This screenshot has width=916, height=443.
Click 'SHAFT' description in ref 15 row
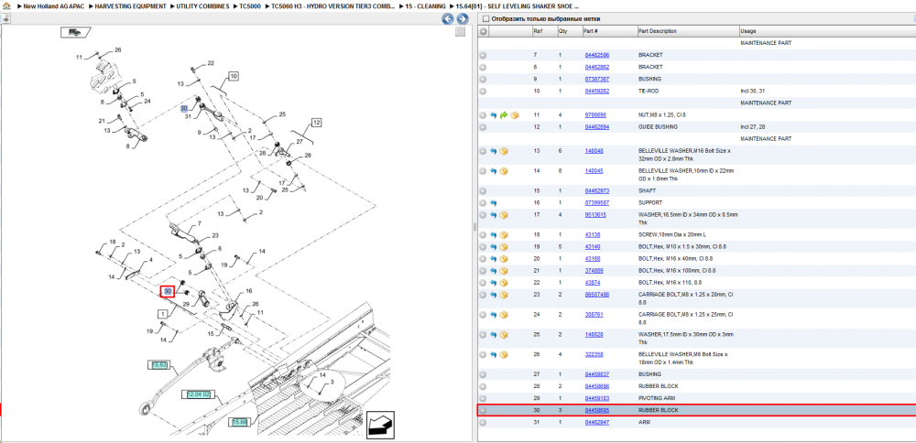coord(646,191)
